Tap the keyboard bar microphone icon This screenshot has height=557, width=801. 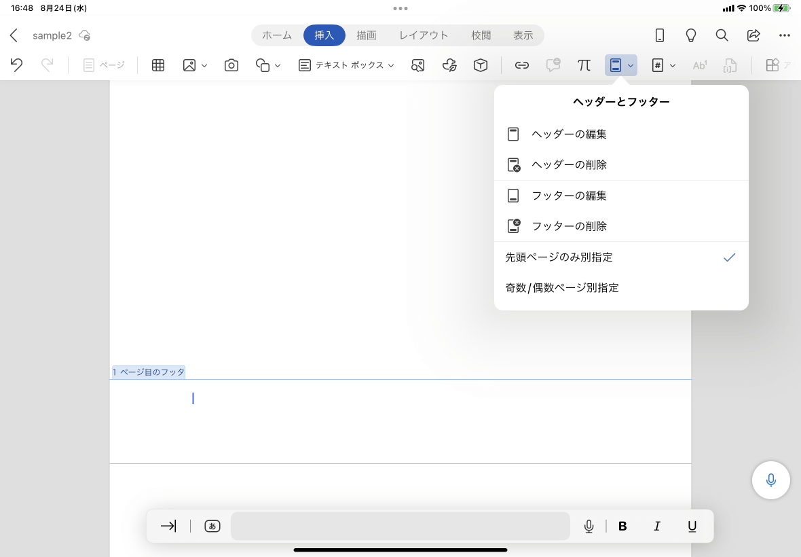point(589,526)
